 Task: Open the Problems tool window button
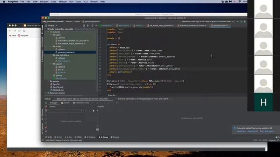[90, 137]
